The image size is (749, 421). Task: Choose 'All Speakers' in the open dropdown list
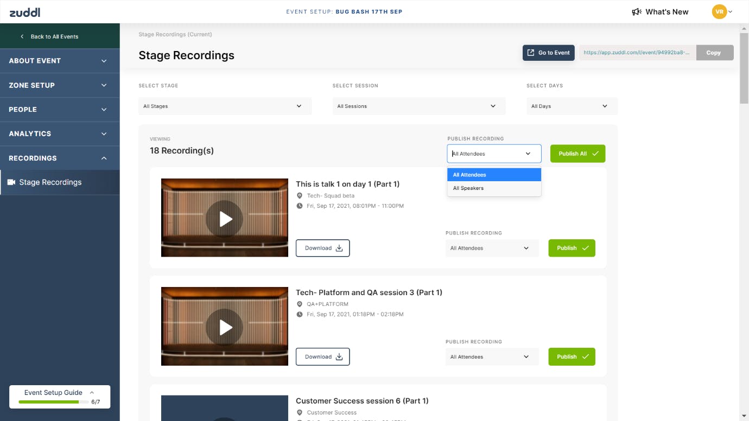494,188
